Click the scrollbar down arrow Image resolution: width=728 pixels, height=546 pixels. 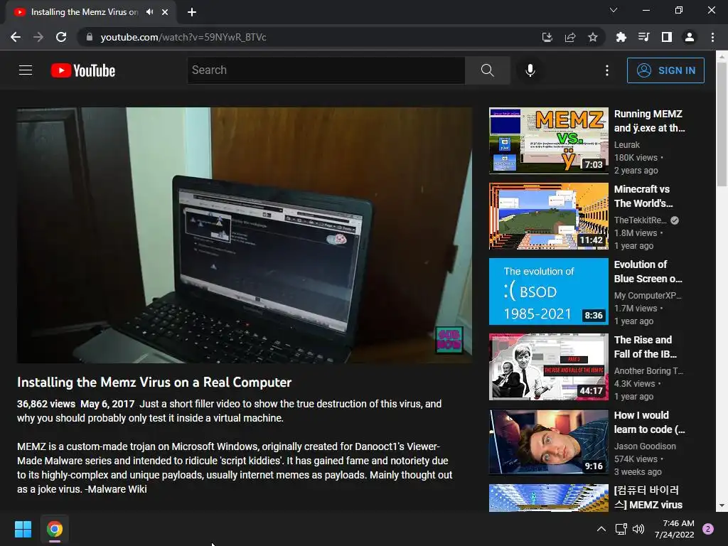[722, 506]
